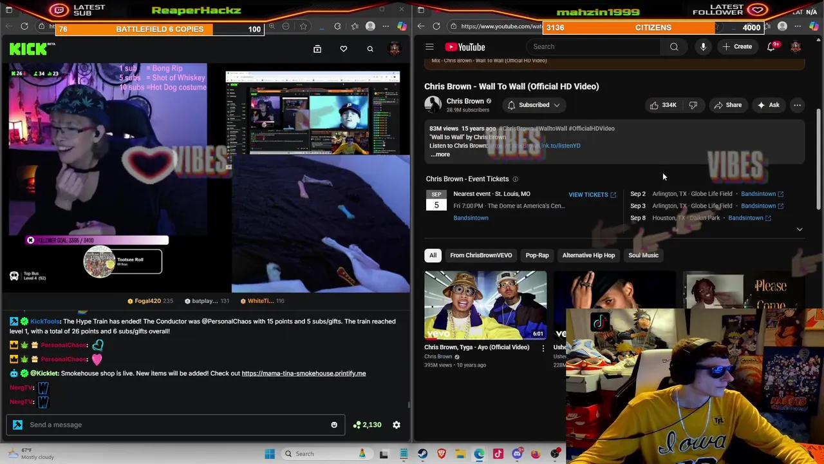Open Bandsintown link for Sep 2 Arlington
Image resolution: width=824 pixels, height=464 pixels.
pos(762,194)
